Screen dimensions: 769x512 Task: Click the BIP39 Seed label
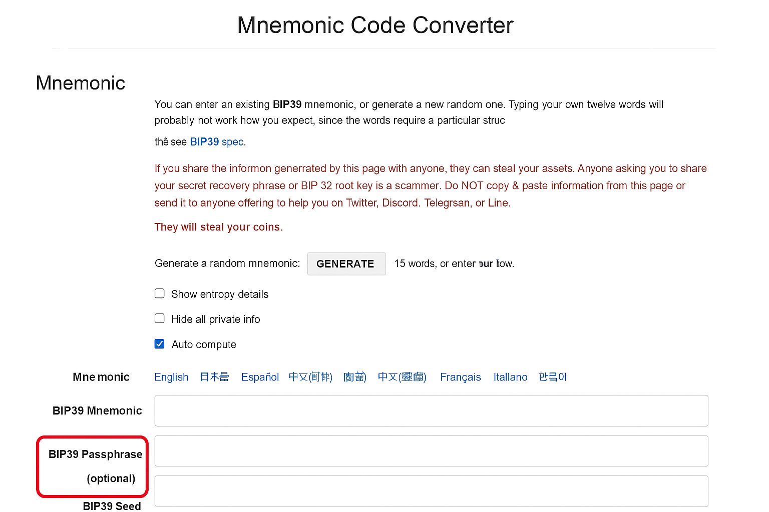112,506
